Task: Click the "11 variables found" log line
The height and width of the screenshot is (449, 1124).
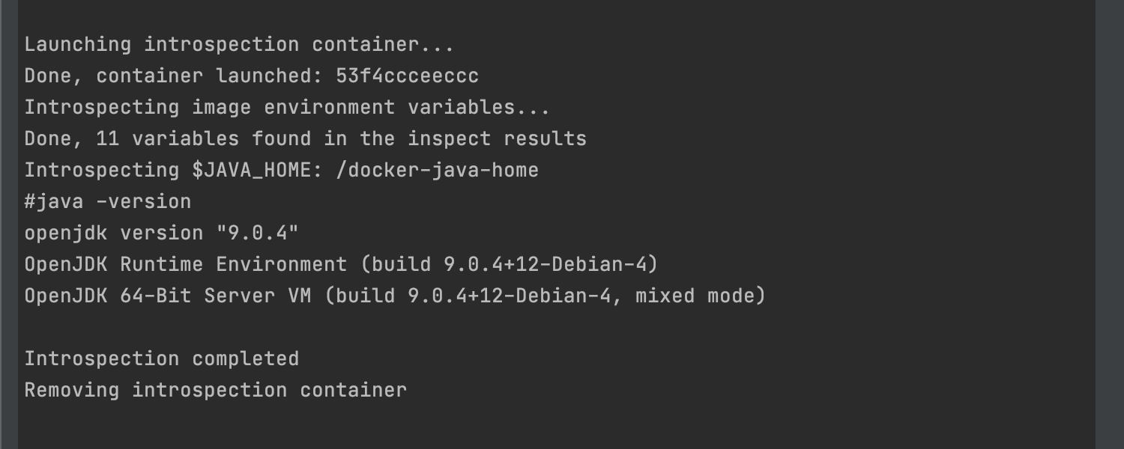Action: 305,139
